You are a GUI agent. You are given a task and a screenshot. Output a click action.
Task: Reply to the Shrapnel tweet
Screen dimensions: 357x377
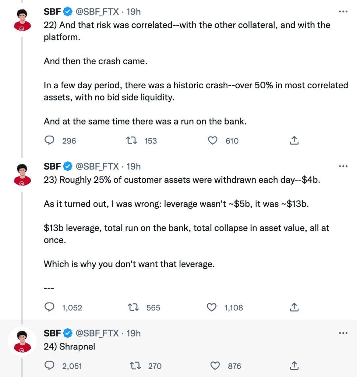click(x=49, y=366)
